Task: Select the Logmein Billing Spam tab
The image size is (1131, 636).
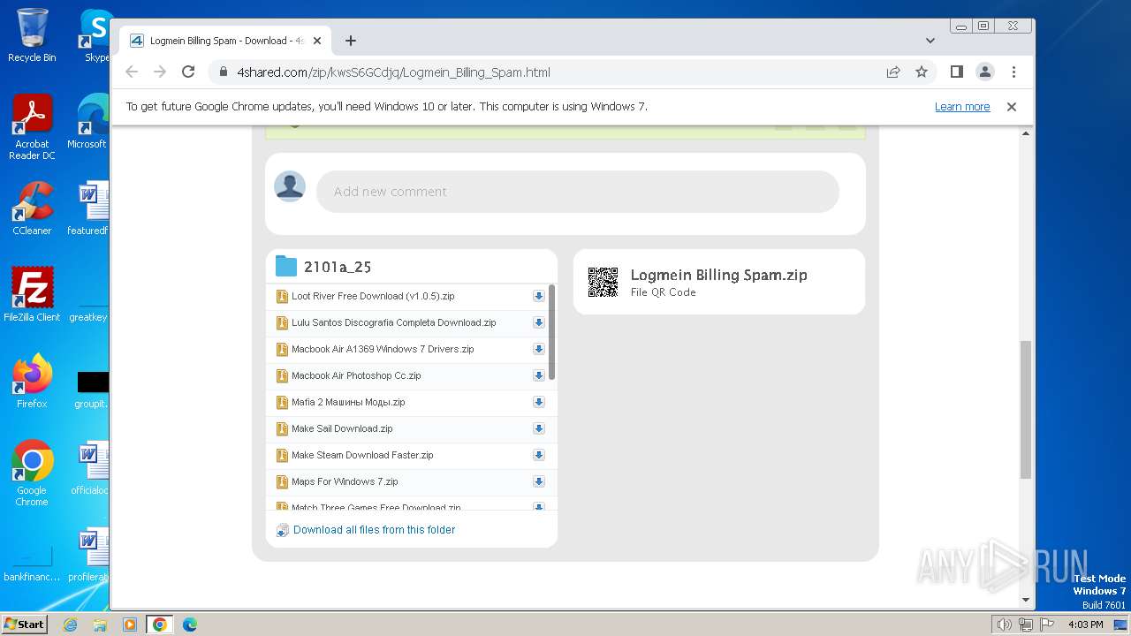Action: click(x=225, y=41)
